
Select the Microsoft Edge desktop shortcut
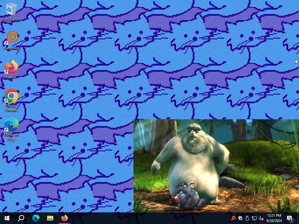click(11, 129)
